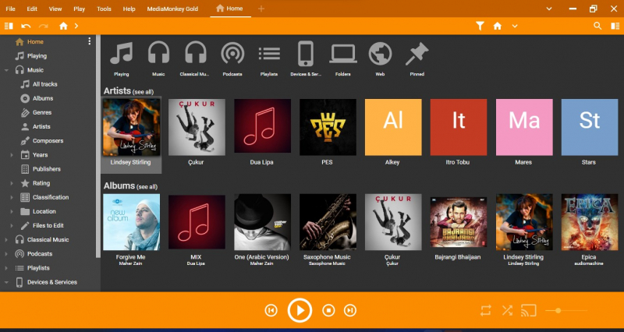Open the Tools menu

pyautogui.click(x=104, y=9)
